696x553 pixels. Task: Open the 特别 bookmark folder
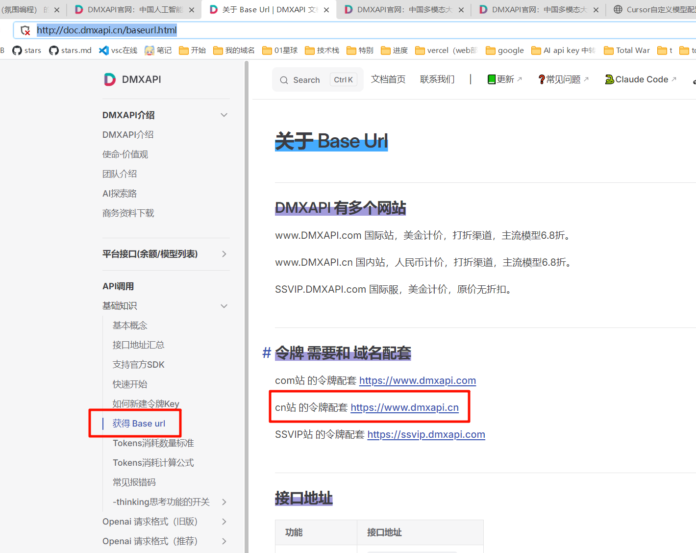click(x=360, y=50)
